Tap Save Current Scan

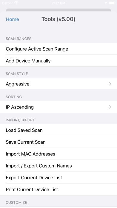tap(59, 142)
